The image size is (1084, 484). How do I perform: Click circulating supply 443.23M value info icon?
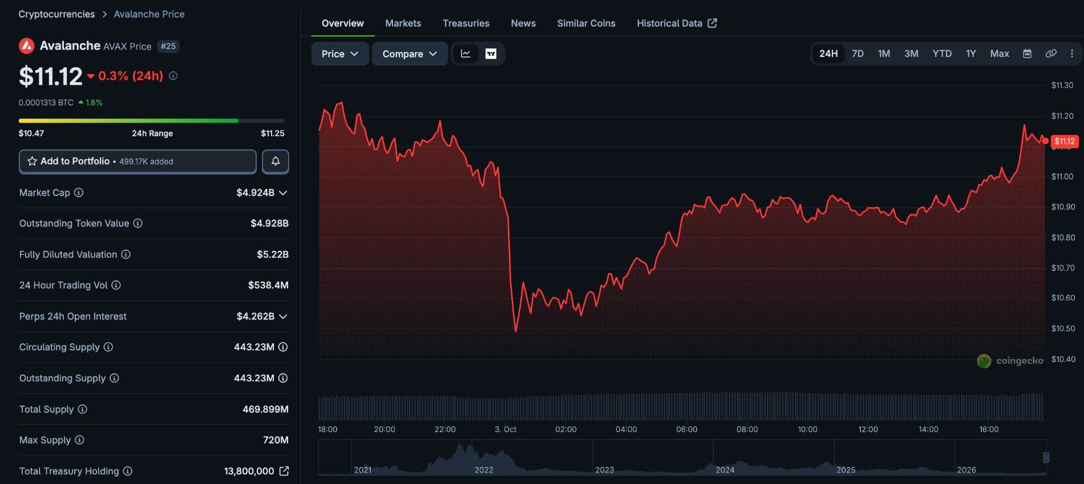(283, 347)
